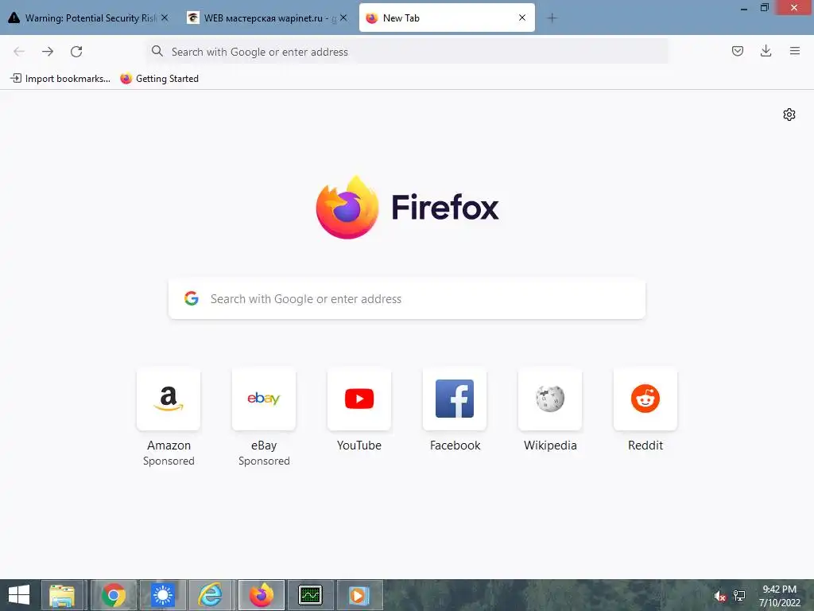Open the Windows Start button
Image resolution: width=814 pixels, height=611 pixels.
point(19,595)
